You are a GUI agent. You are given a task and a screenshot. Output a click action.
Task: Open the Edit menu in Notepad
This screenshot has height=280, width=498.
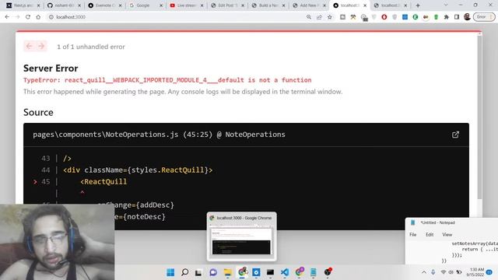click(x=430, y=235)
